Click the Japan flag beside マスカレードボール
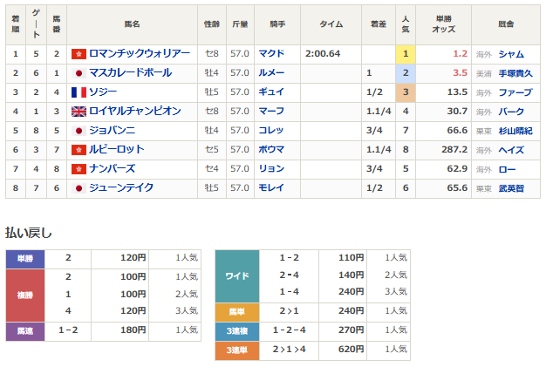The height and width of the screenshot is (367, 553). pos(79,73)
